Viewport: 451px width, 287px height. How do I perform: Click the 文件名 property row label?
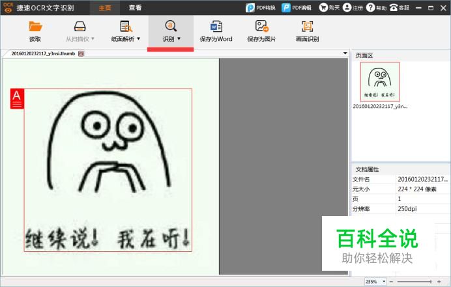point(361,180)
